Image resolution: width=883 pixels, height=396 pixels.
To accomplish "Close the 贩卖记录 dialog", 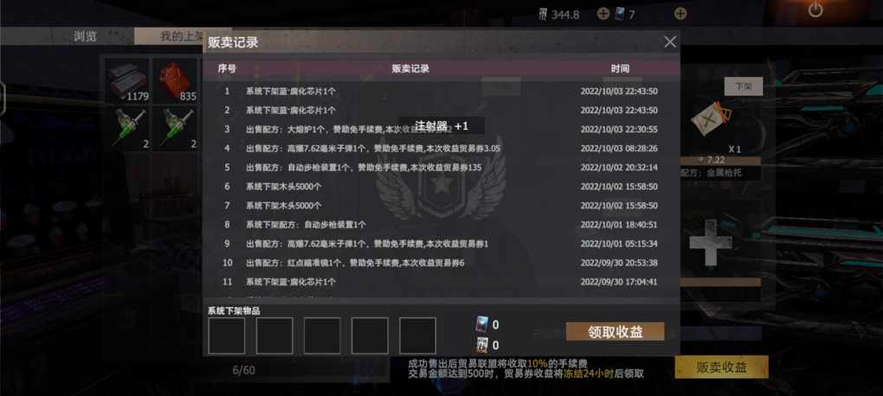I will coord(670,42).
